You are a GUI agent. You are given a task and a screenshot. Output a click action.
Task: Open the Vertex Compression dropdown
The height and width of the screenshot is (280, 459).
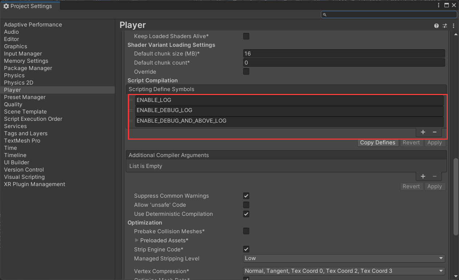point(344,271)
